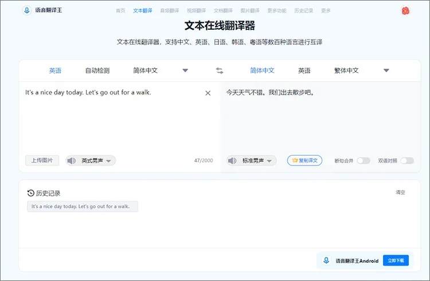This screenshot has height=281, width=430.
Task: Select history entry "It's a nice day today..."
Action: 83,206
